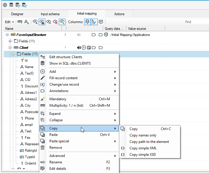The width and height of the screenshot is (209, 173).
Task: Toggle the Mandatory menu option
Action: point(79,99)
